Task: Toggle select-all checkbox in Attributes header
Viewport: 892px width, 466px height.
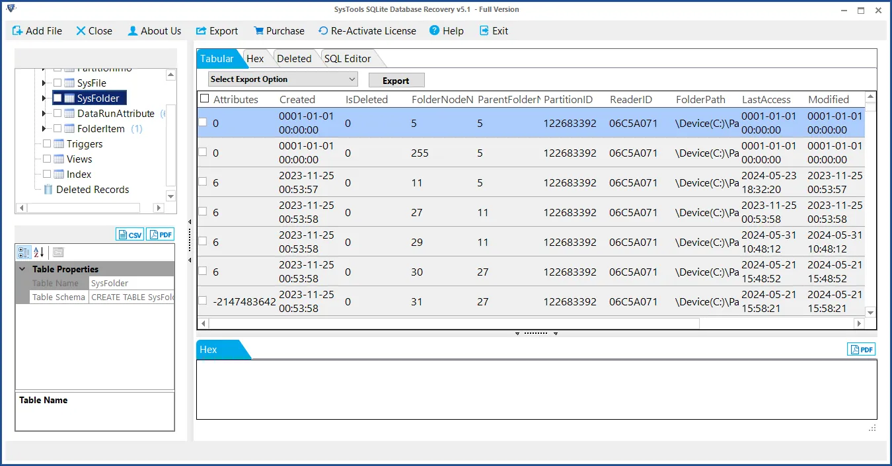Action: (204, 99)
